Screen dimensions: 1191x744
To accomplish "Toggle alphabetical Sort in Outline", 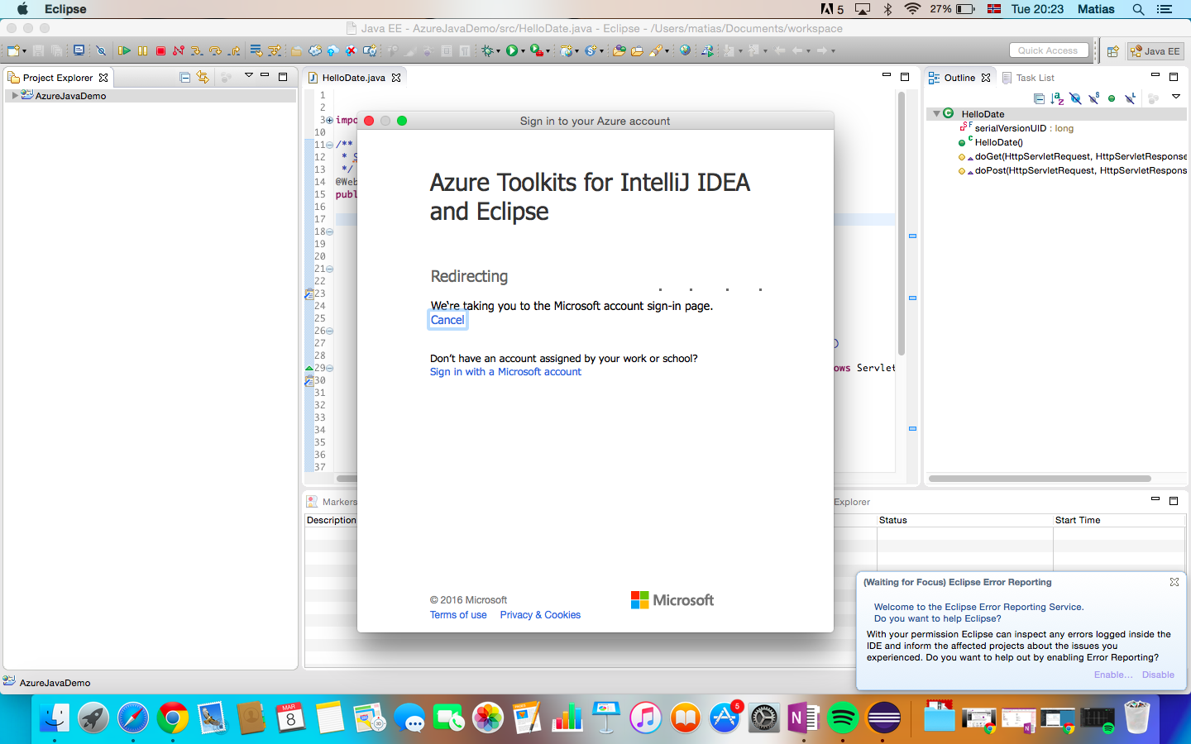I will 1057,98.
